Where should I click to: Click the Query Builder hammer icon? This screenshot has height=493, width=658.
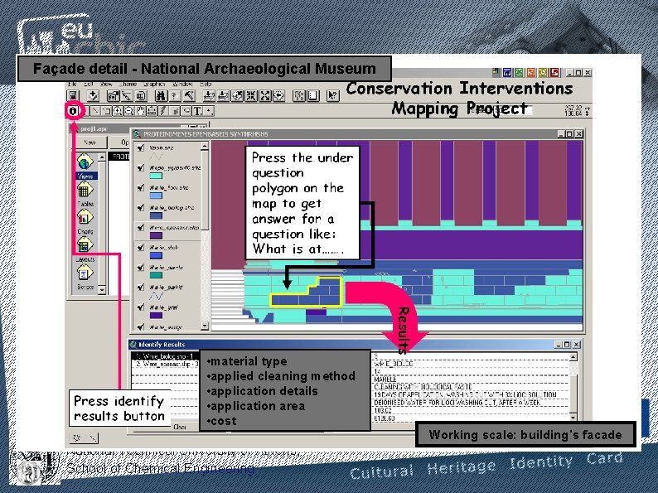coord(189,96)
